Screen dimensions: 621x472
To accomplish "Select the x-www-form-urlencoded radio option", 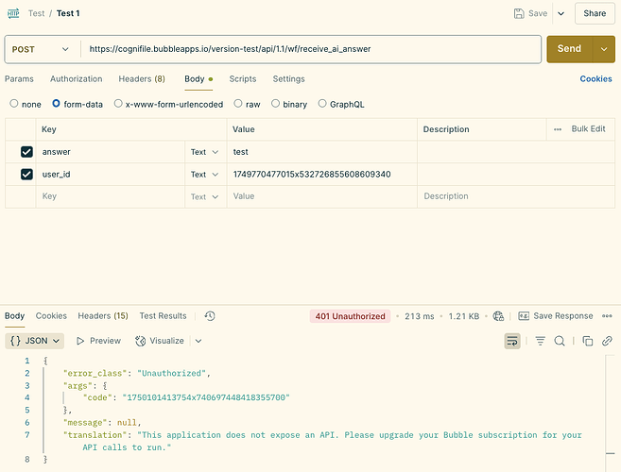I will click(x=118, y=103).
